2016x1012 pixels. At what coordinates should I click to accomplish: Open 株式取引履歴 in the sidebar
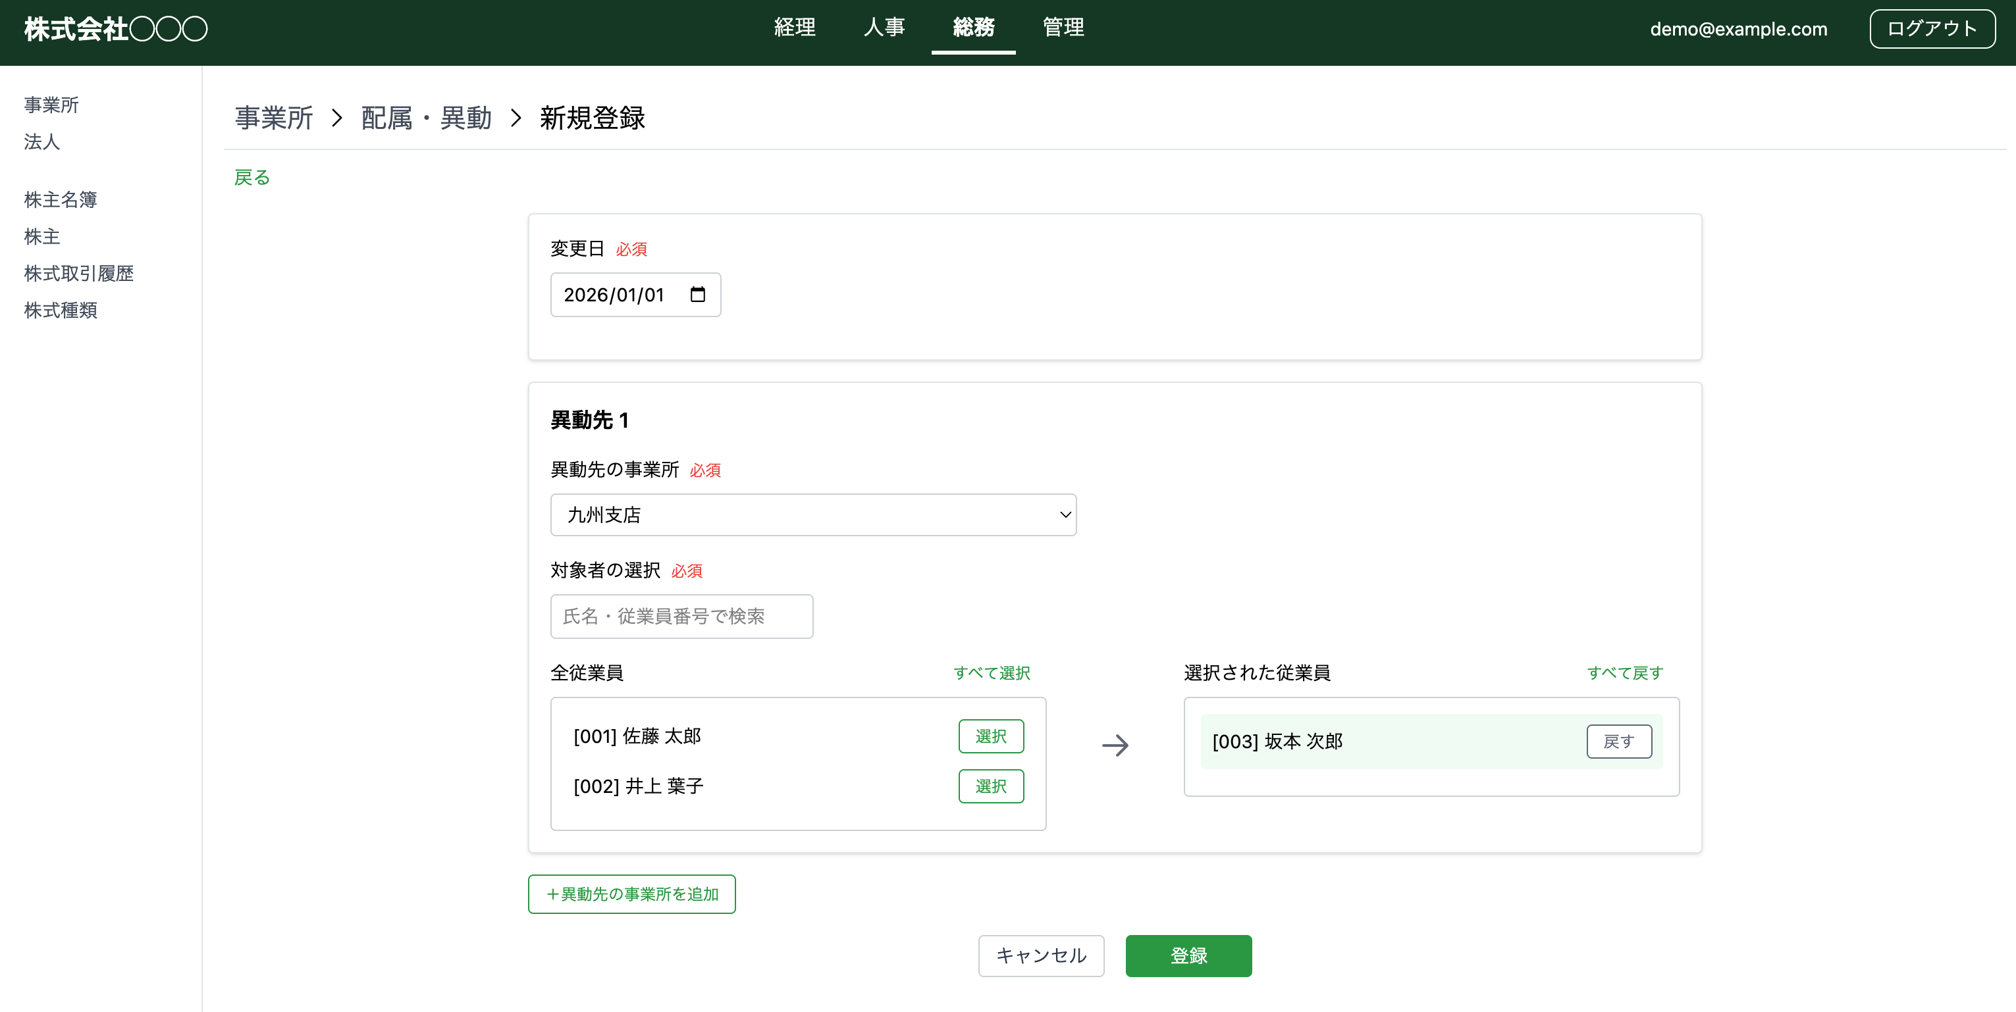coord(78,273)
